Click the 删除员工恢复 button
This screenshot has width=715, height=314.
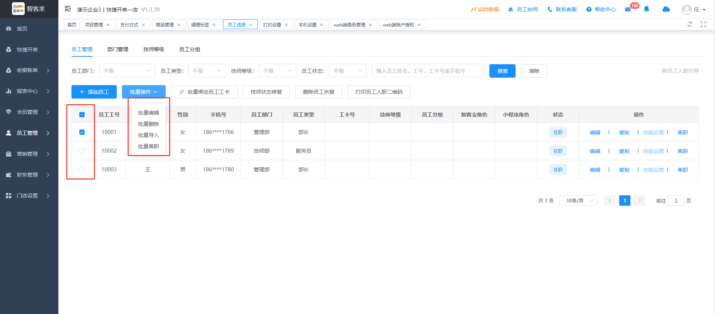tap(319, 92)
